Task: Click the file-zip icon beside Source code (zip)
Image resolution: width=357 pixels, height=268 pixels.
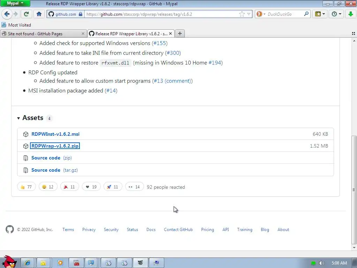Action: pos(26,158)
